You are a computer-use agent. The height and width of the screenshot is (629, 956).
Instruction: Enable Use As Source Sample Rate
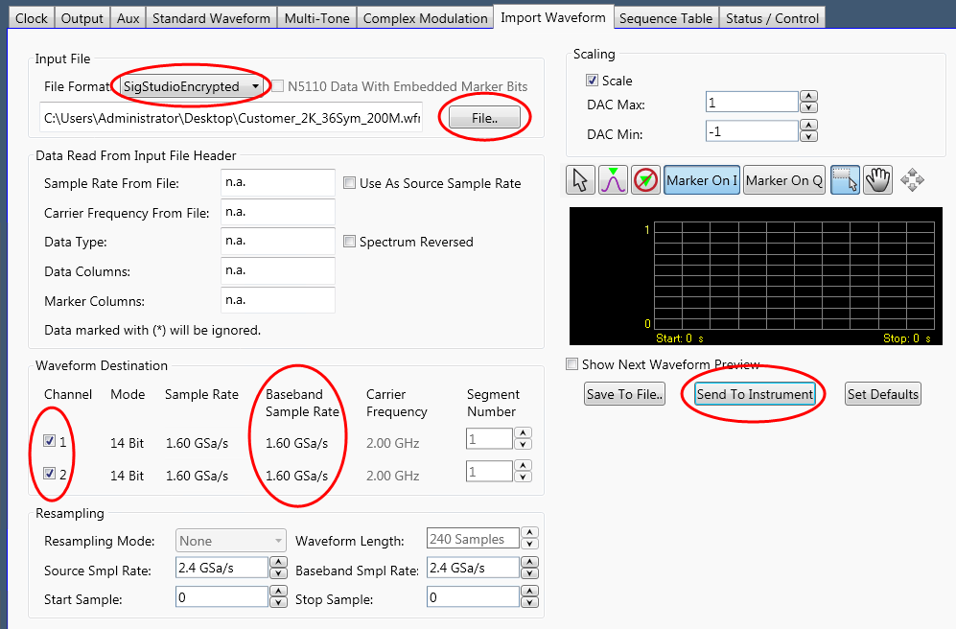pyautogui.click(x=350, y=183)
